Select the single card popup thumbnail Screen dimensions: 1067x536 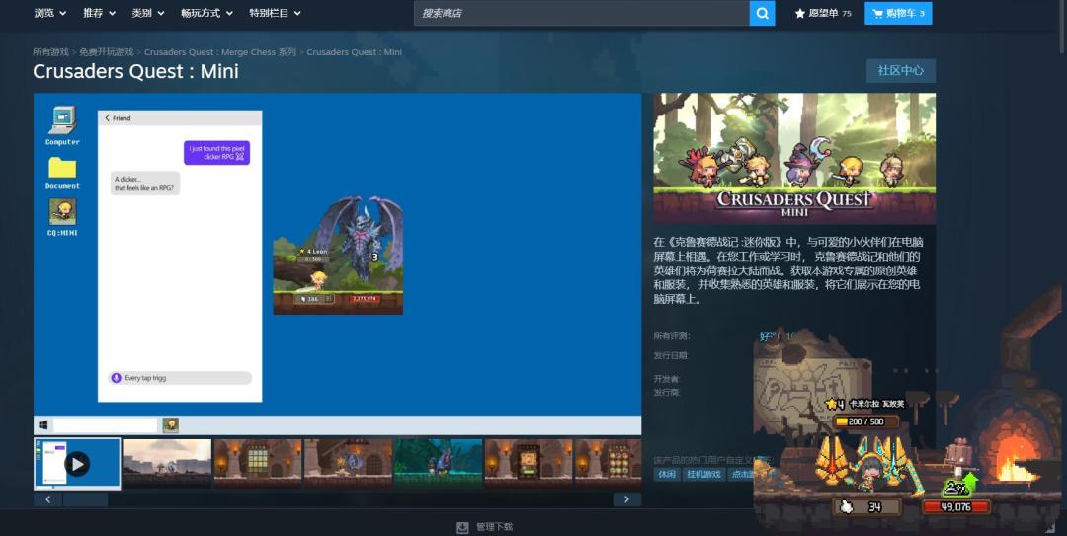pos(528,464)
